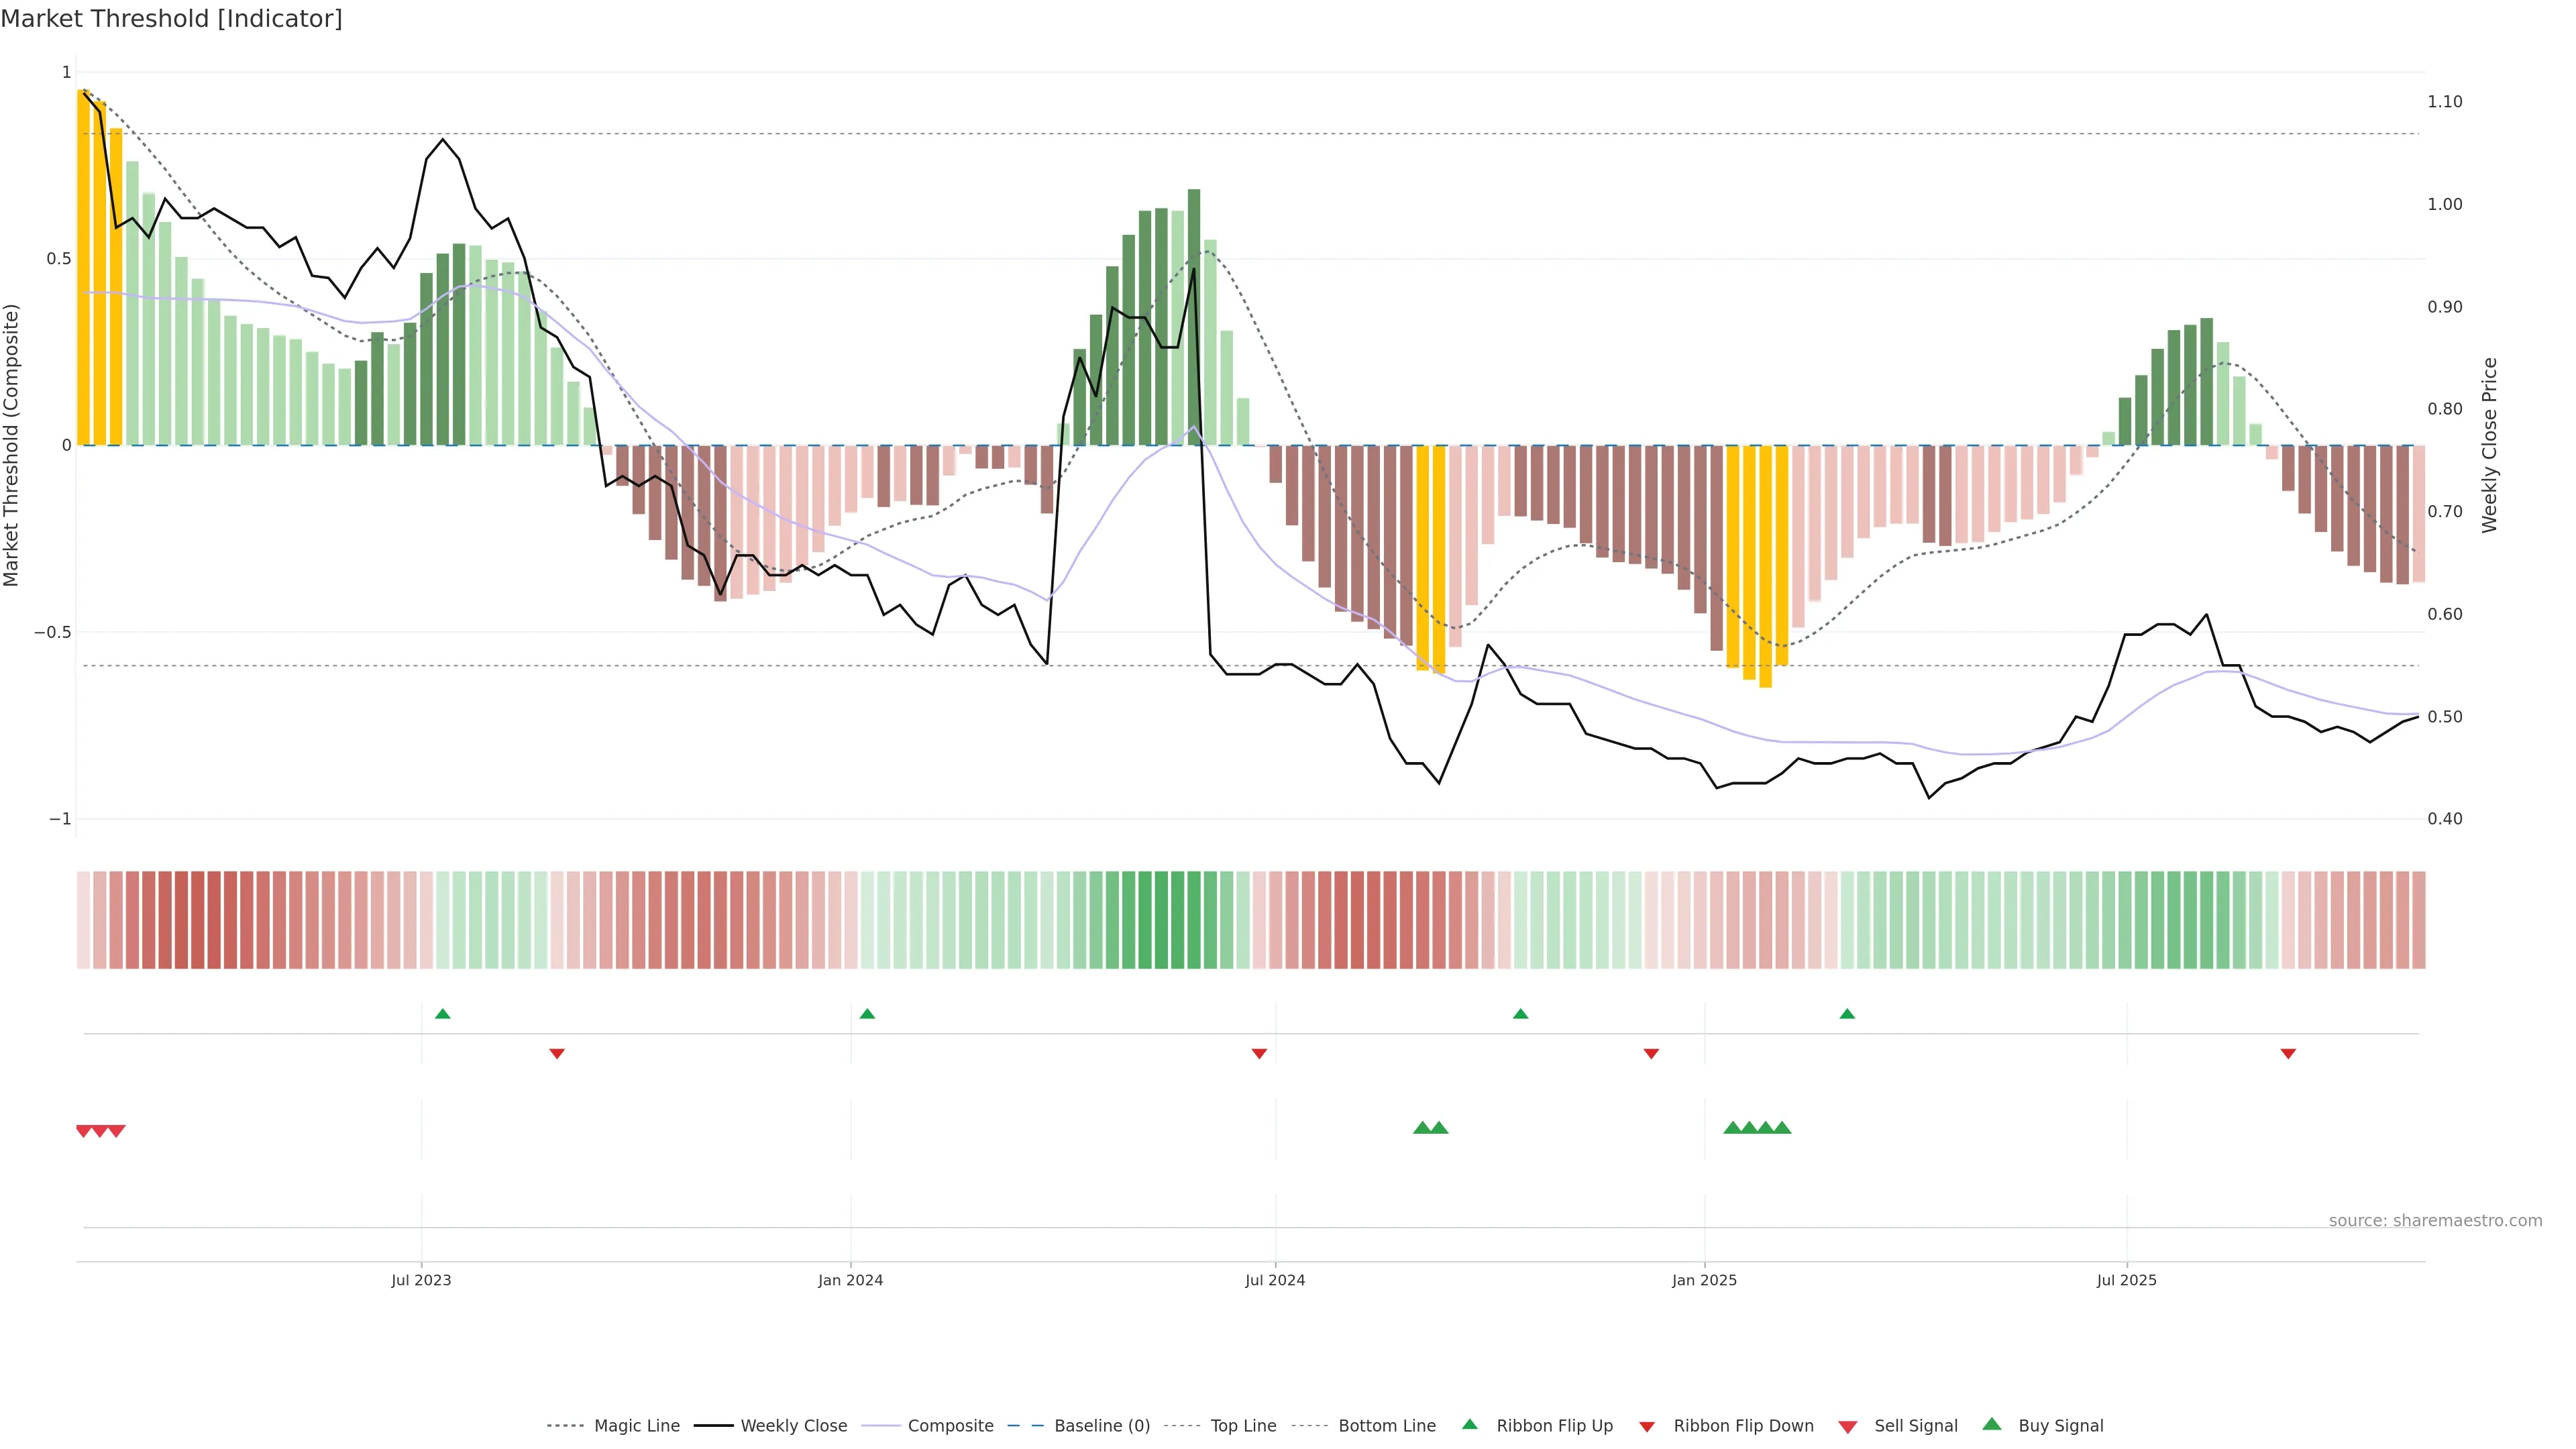This screenshot has width=2576, height=1449.
Task: Hide the Weekly Close series via legend
Action: pos(793,1426)
